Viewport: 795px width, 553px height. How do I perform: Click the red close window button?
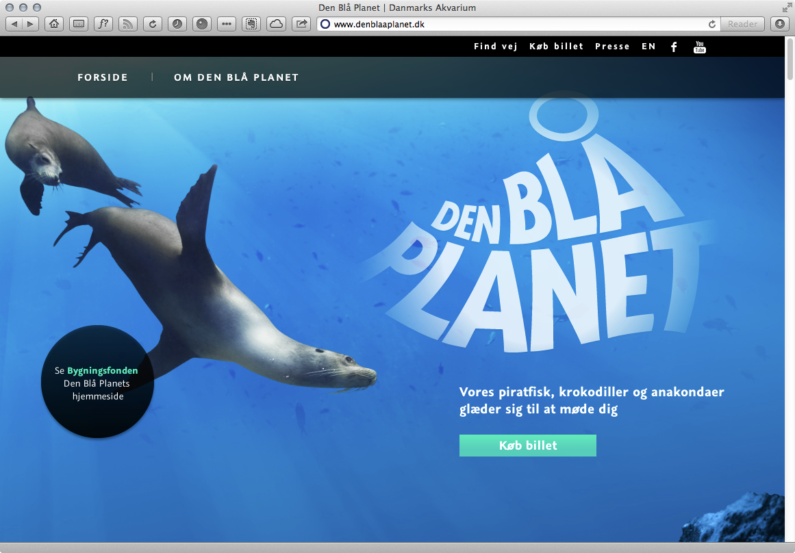pyautogui.click(x=10, y=7)
